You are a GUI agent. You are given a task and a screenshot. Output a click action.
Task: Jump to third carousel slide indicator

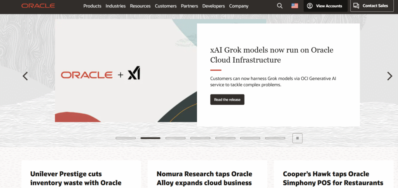tap(175, 138)
